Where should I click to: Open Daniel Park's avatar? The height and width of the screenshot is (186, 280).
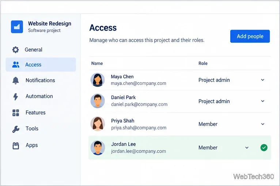pyautogui.click(x=98, y=101)
